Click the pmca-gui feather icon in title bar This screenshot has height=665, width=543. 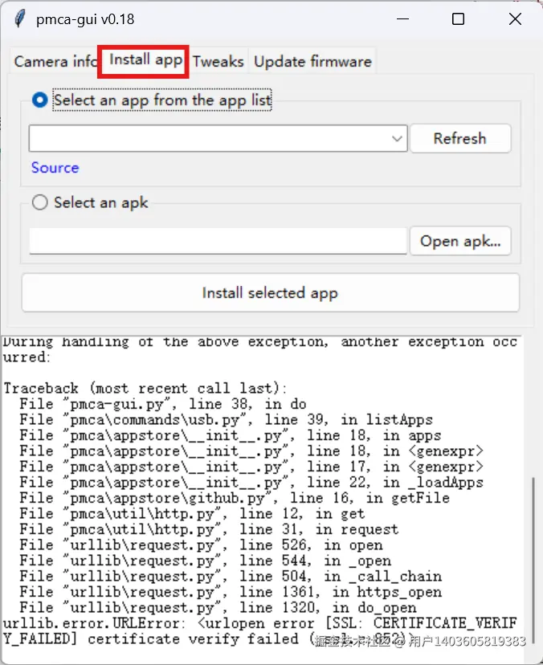coord(19,19)
